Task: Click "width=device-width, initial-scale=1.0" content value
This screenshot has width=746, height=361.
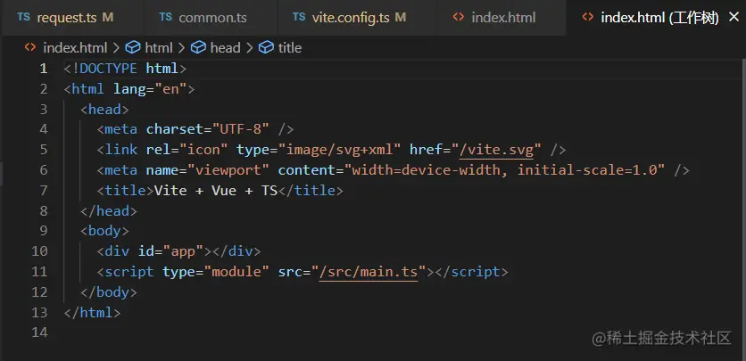Action: pyautogui.click(x=504, y=170)
